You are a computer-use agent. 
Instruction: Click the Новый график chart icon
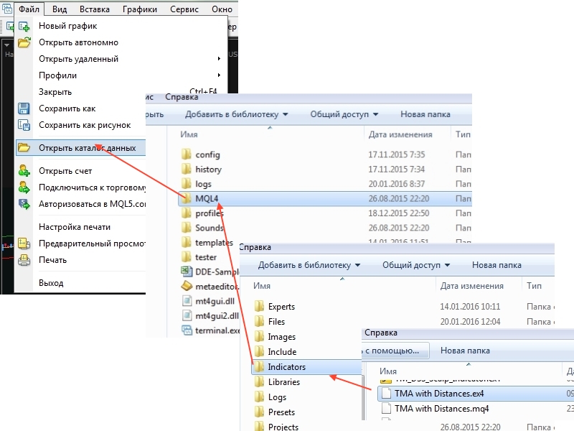(x=24, y=26)
